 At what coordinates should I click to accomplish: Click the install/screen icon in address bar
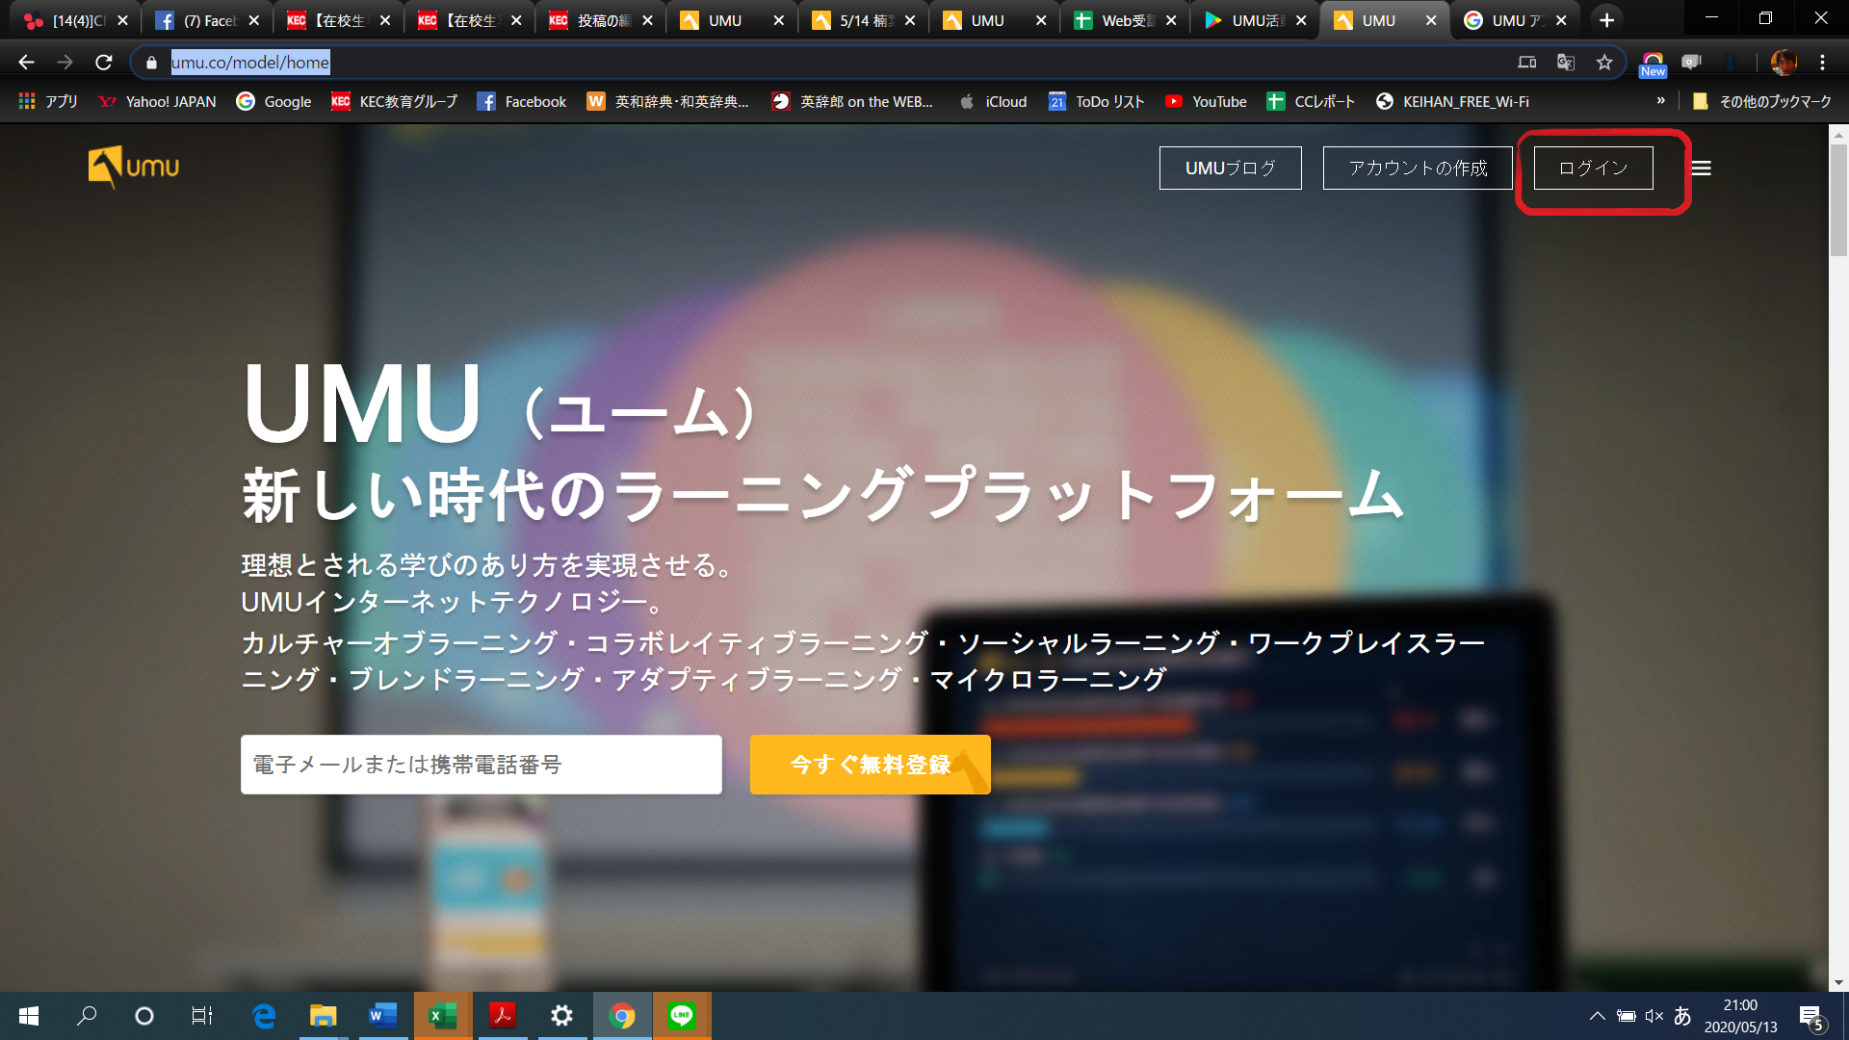click(x=1527, y=63)
